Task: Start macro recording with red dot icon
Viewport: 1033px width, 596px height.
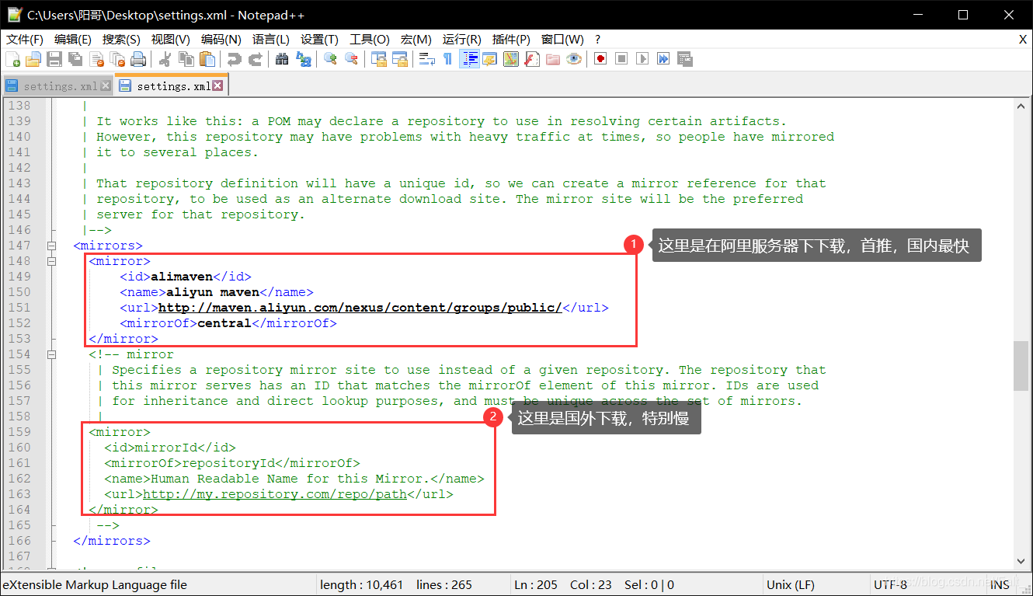Action: pos(600,59)
